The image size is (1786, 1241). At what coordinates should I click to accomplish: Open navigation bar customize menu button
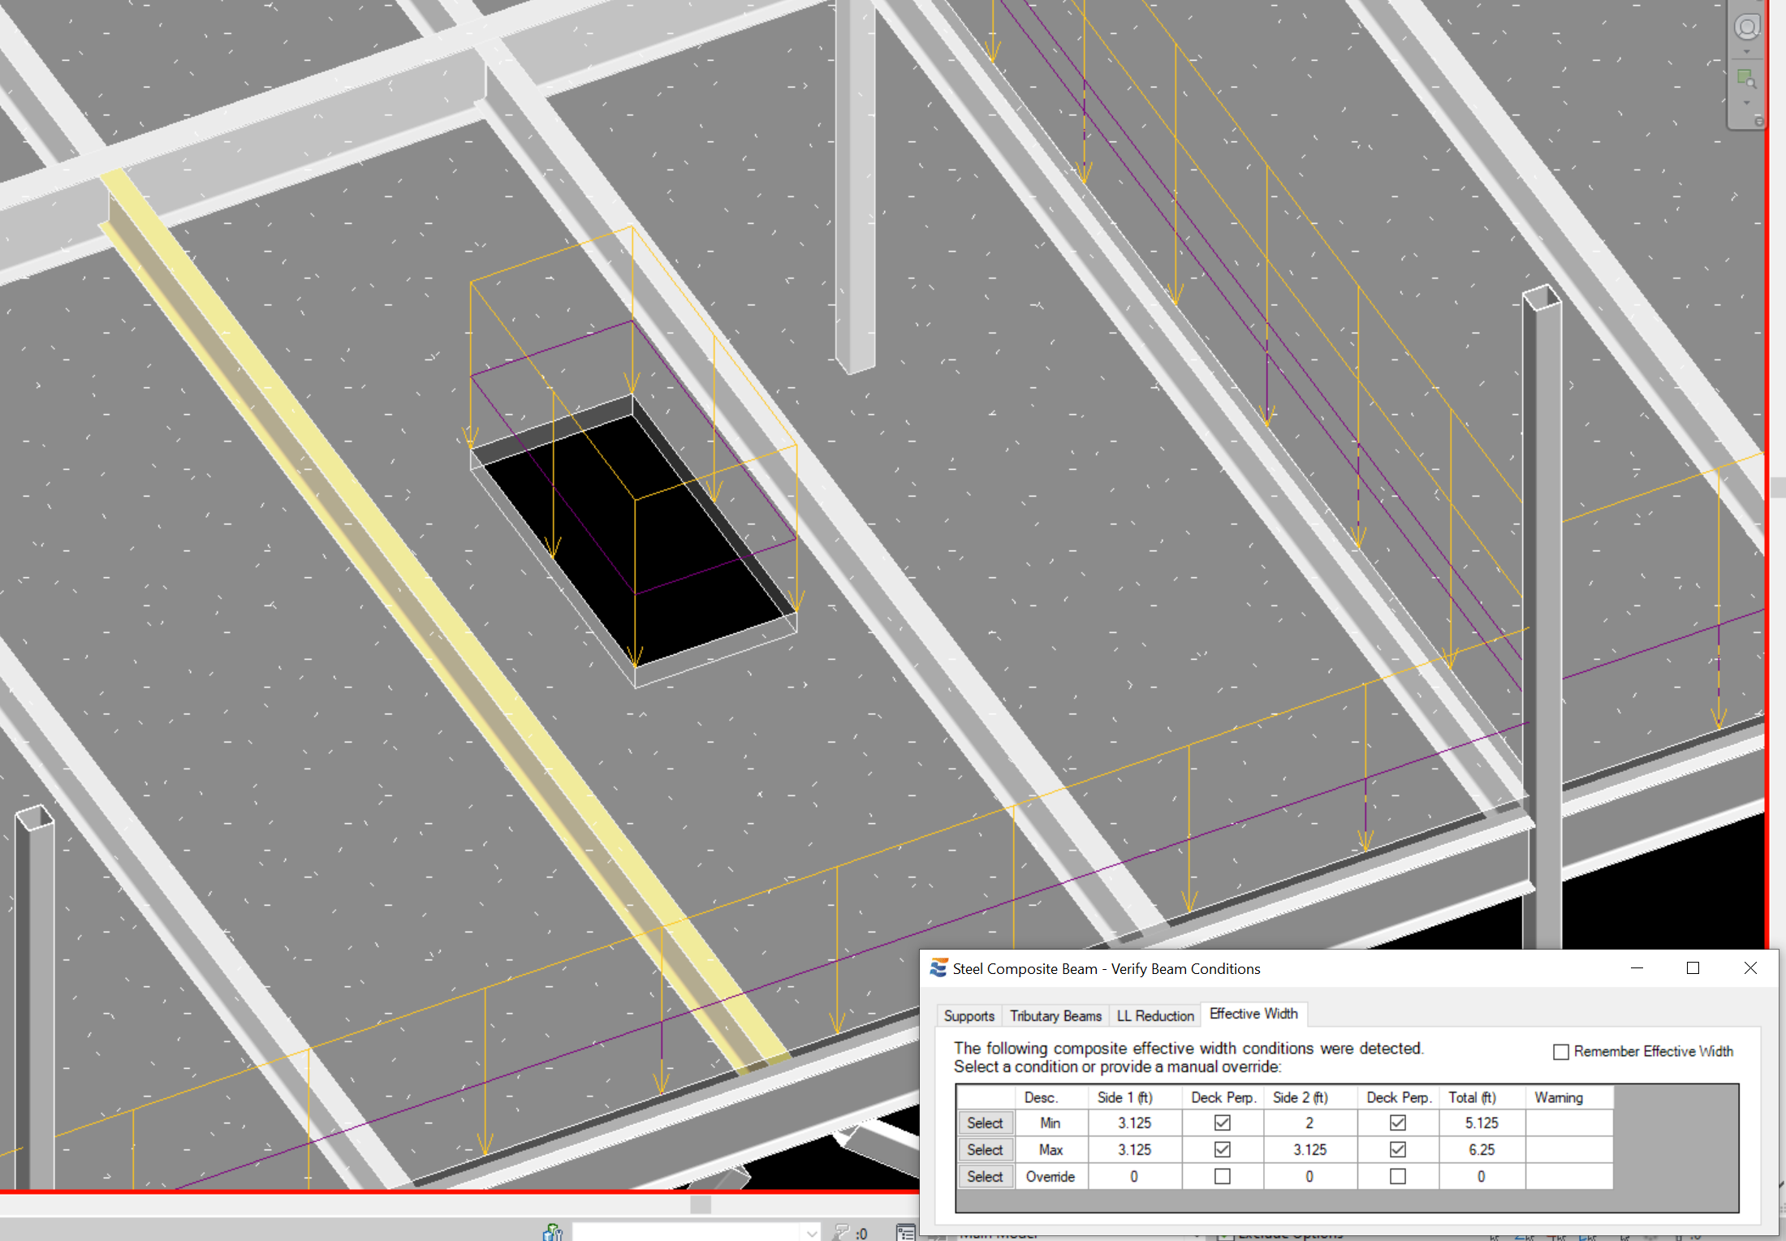pos(1758,121)
